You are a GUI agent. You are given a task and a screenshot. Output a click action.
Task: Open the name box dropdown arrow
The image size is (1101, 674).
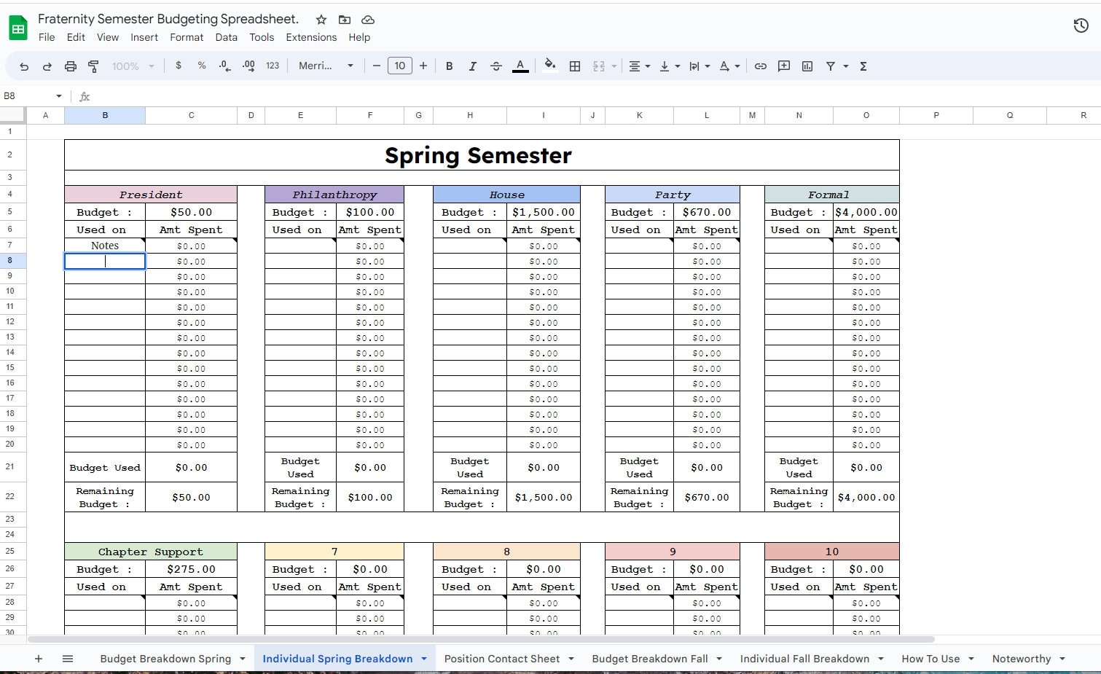click(59, 96)
